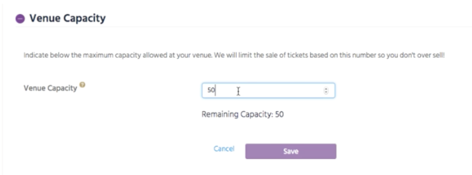Click the Venue Capacity field label

click(x=50, y=88)
